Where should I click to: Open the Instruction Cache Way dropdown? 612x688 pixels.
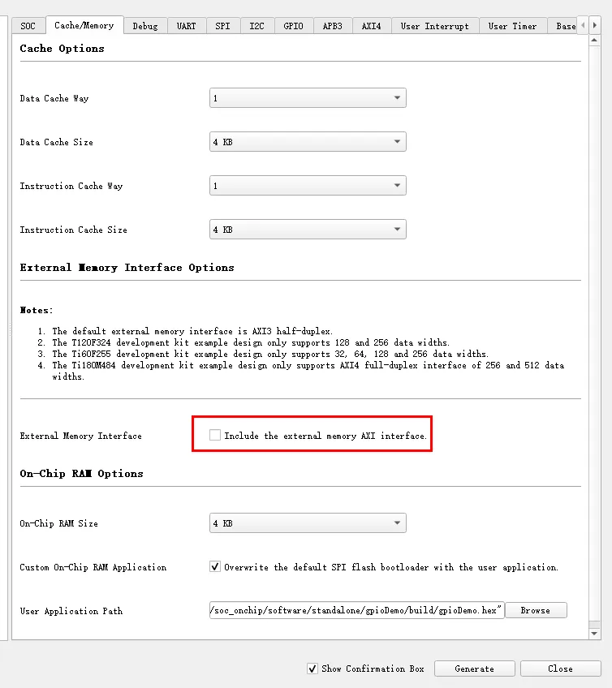tap(308, 186)
